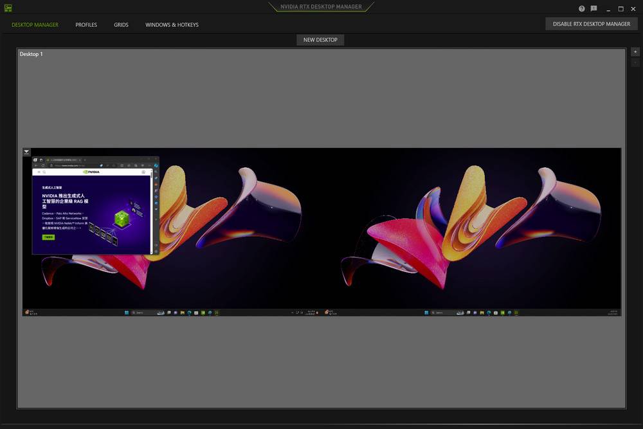The width and height of the screenshot is (643, 429).
Task: Select the DESKTOP MANAGER tab
Action: [x=34, y=24]
